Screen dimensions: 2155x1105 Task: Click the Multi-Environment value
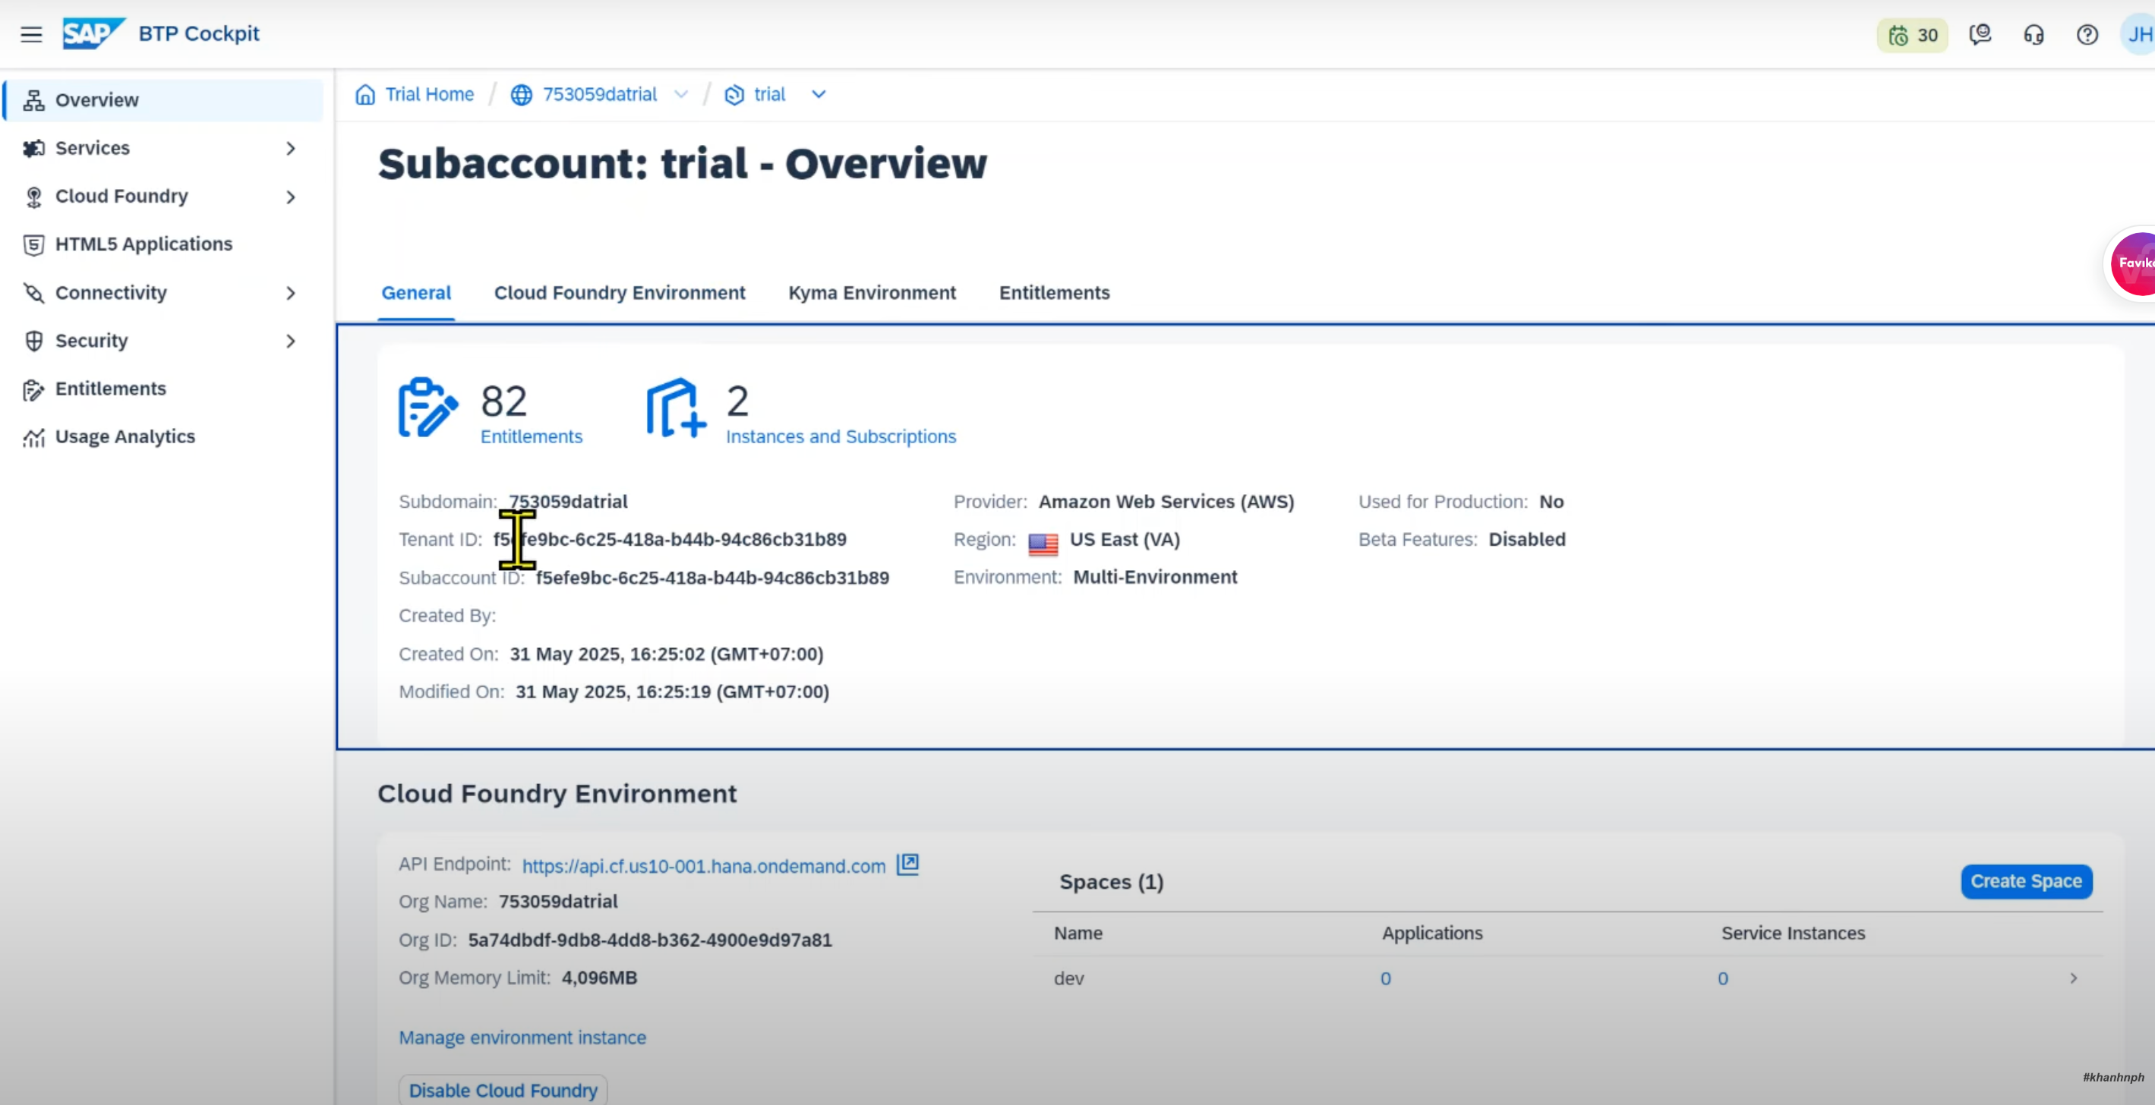[x=1154, y=578]
